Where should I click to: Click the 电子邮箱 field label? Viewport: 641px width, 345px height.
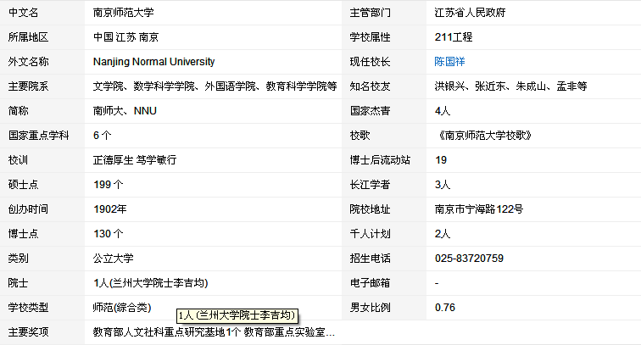(370, 282)
